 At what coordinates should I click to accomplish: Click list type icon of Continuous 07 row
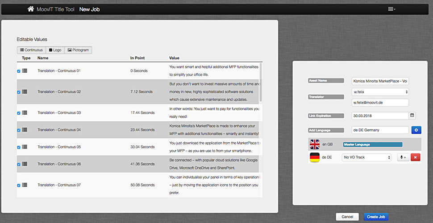coord(24,185)
